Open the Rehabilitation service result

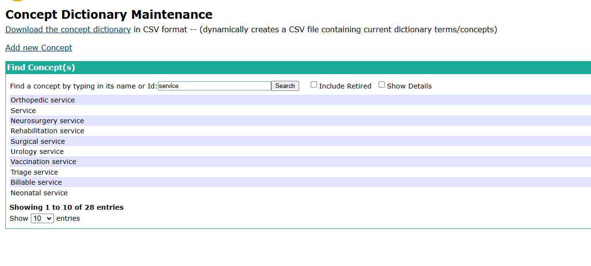click(47, 131)
